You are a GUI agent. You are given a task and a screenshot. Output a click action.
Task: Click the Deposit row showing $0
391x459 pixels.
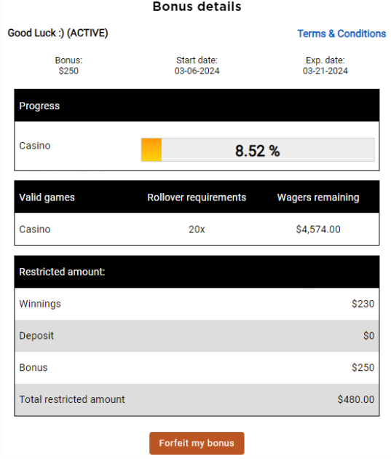[x=197, y=336]
